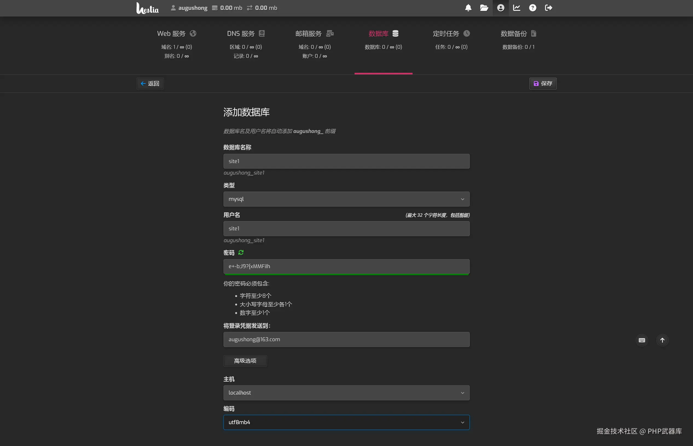Viewport: 693px width, 446px height.
Task: Switch to the Web 服务 tab
Action: (x=176, y=34)
